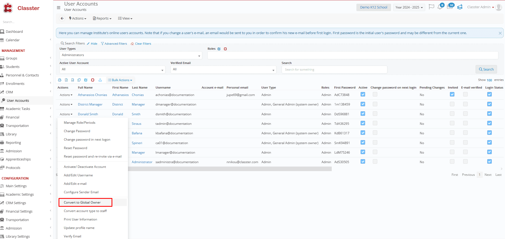
Task: Toggle Active checkbox for Athanasios Chonias
Action: (x=363, y=94)
